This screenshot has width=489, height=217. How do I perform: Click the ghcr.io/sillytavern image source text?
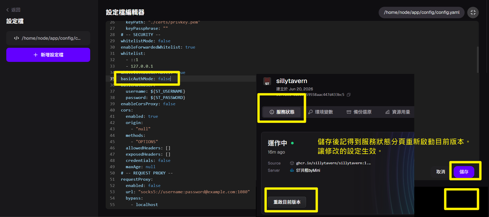333,163
